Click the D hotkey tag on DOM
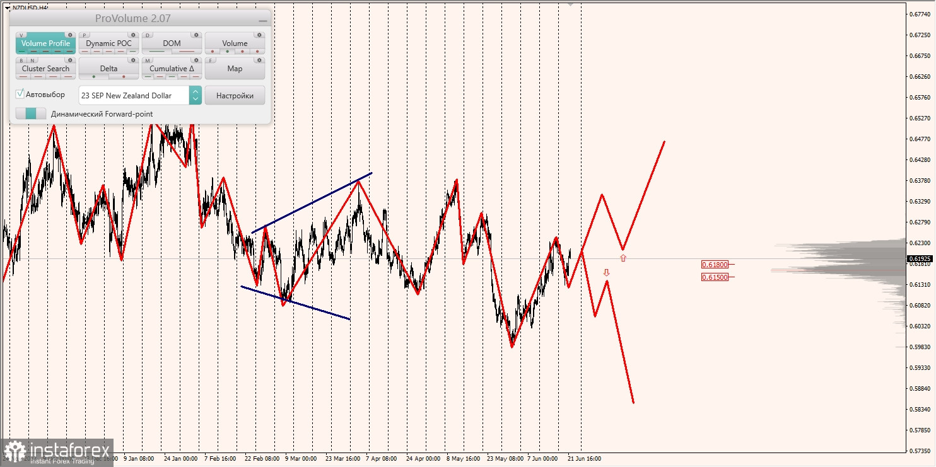Image resolution: width=936 pixels, height=467 pixels. click(148, 35)
